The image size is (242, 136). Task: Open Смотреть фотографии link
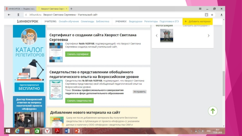click(196, 26)
